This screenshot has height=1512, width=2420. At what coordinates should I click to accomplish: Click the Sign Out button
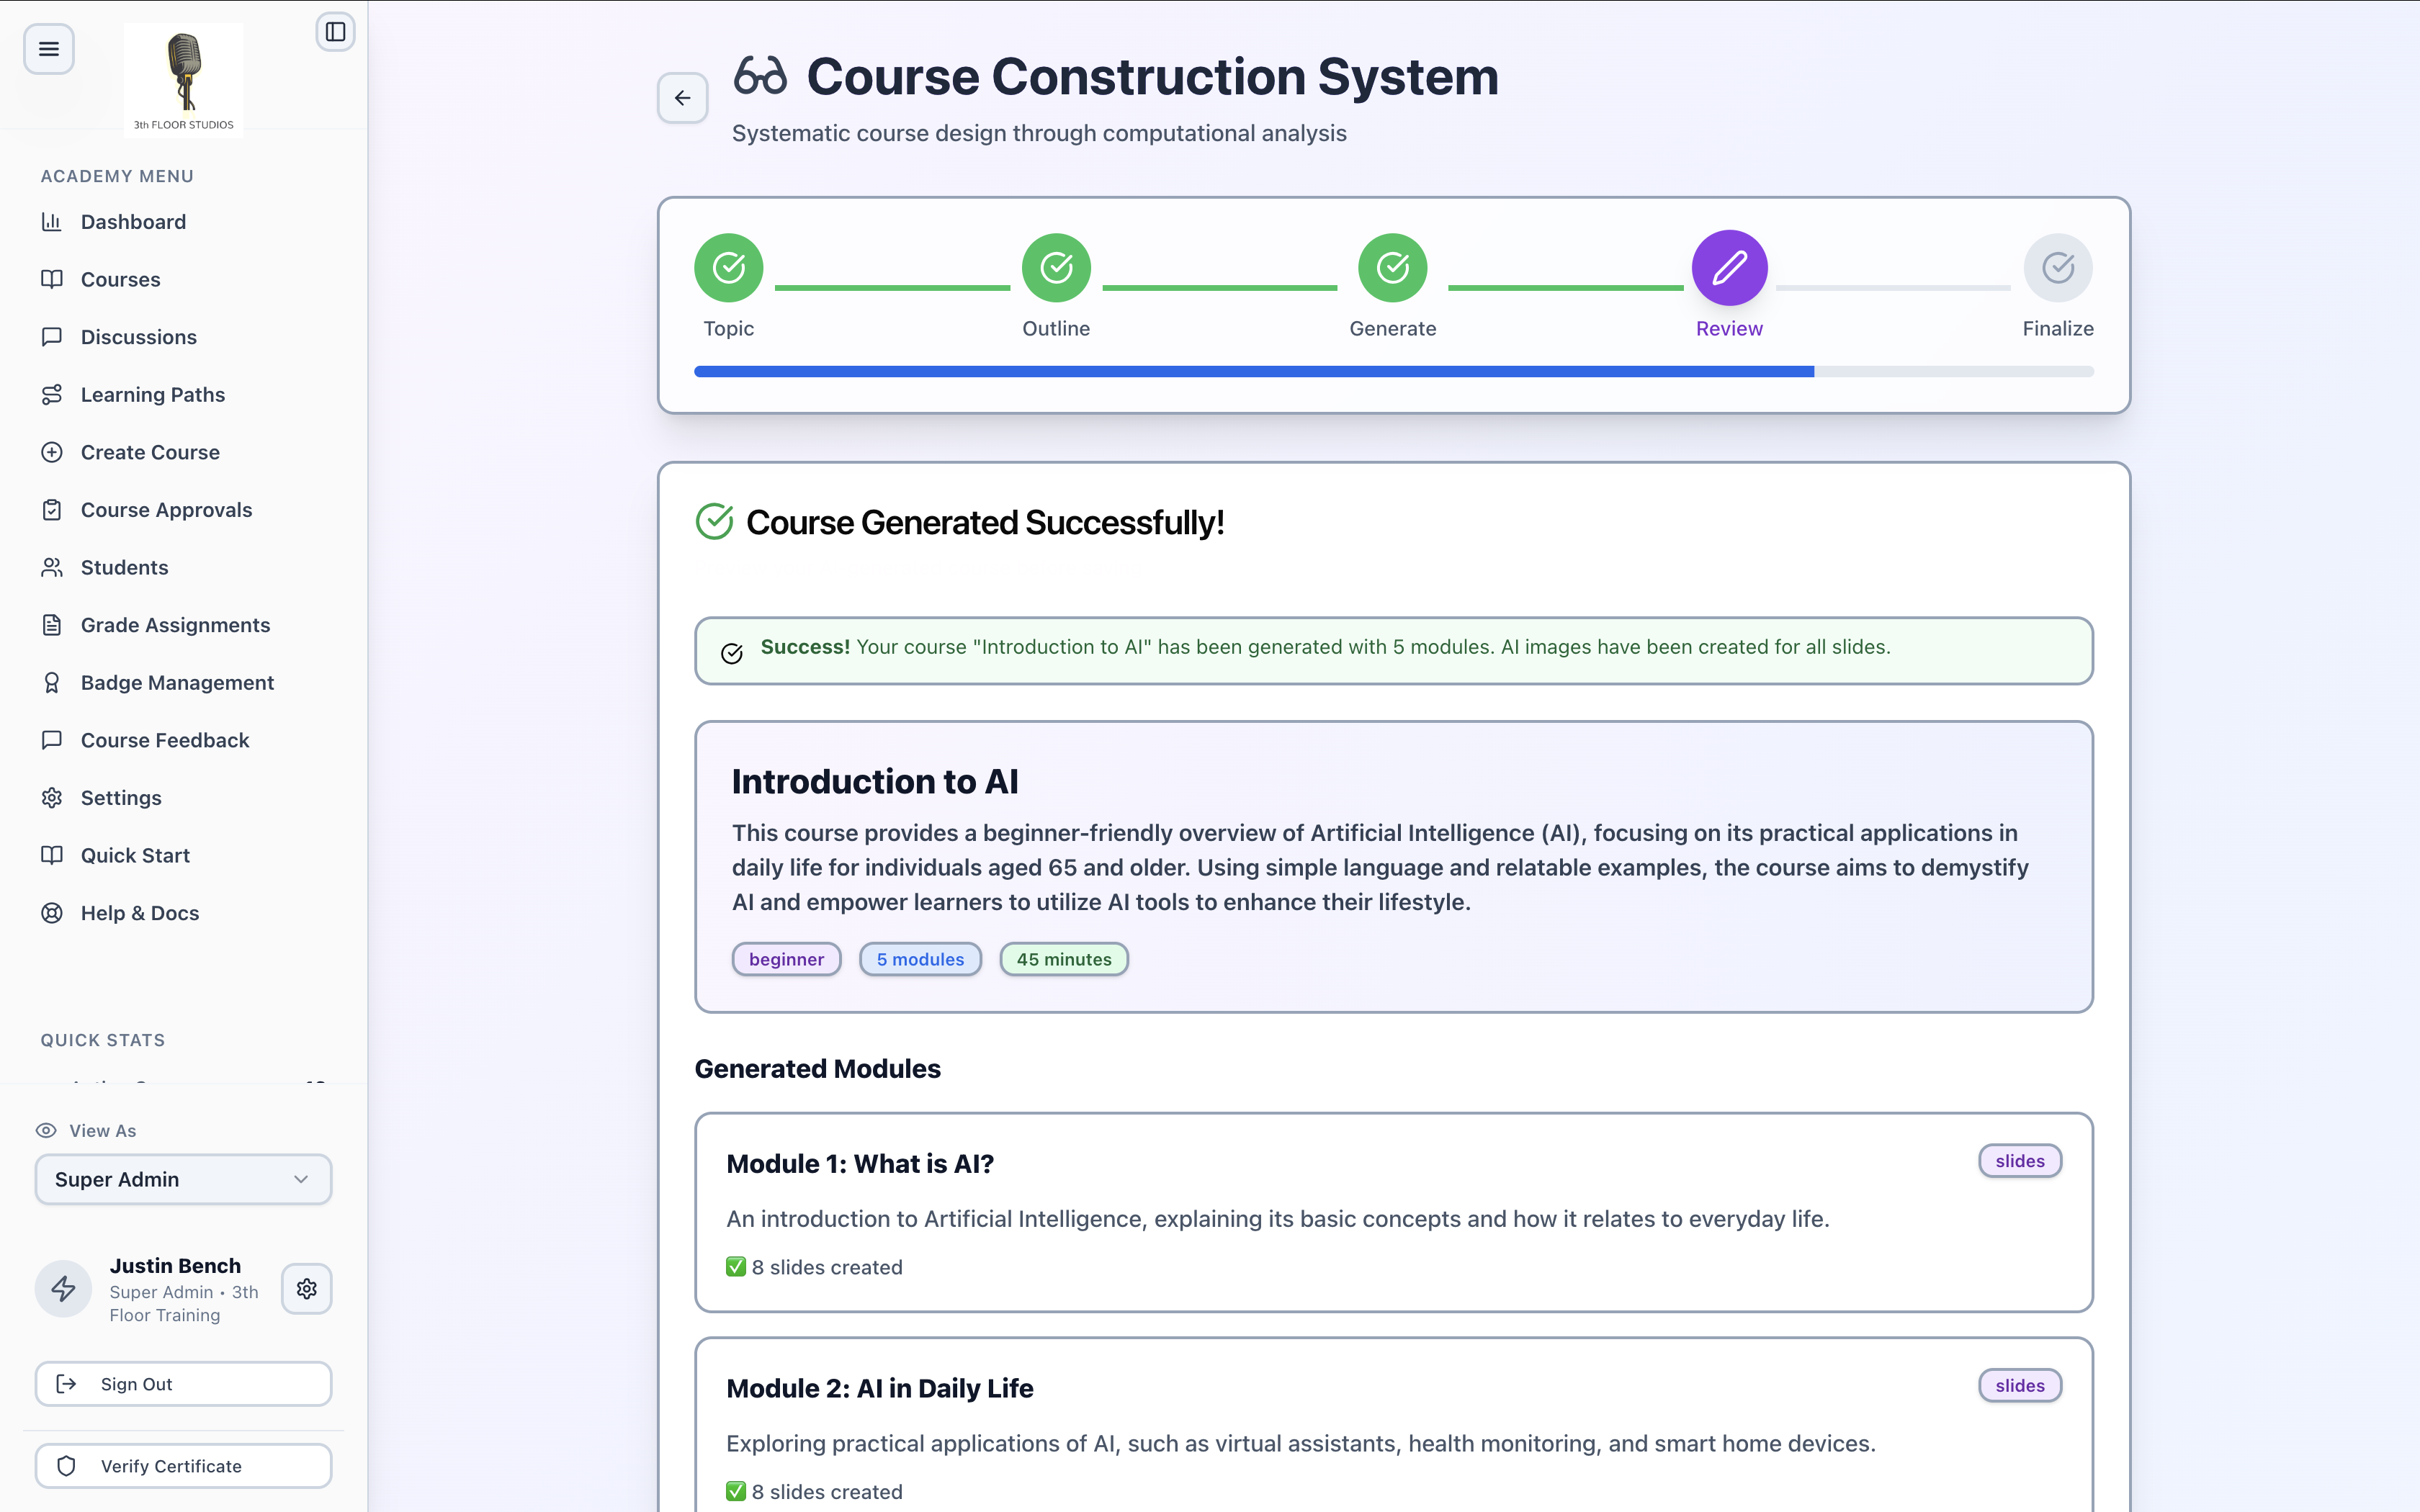(183, 1384)
